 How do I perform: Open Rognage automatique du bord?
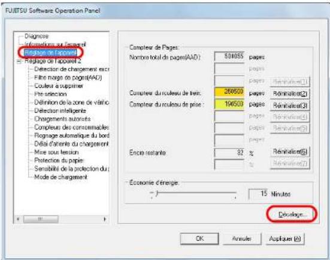pyautogui.click(x=71, y=135)
